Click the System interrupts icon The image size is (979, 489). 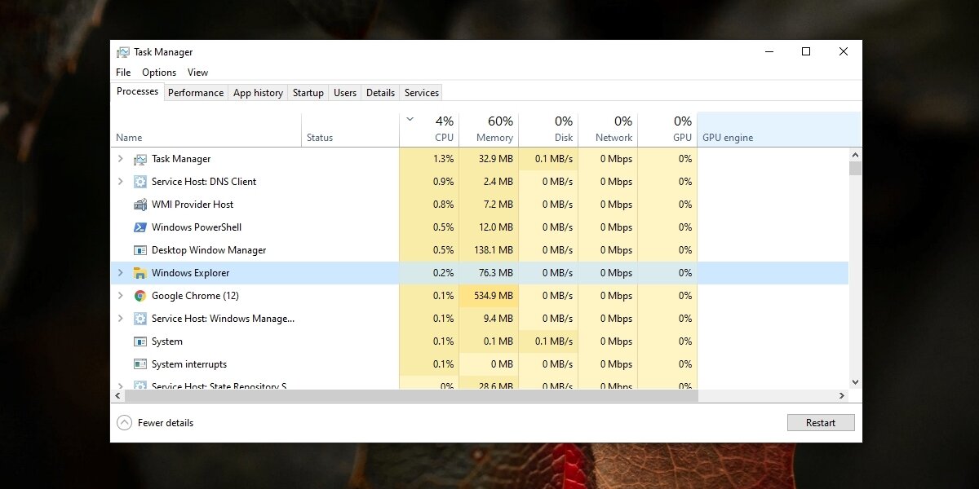140,363
